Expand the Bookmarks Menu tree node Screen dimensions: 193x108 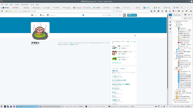(173, 100)
